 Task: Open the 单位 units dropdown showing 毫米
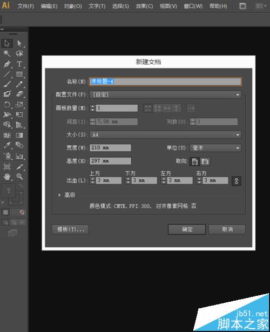tap(215, 148)
